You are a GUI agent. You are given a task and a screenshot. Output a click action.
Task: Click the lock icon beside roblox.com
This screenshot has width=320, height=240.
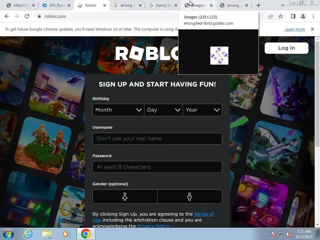coord(39,16)
